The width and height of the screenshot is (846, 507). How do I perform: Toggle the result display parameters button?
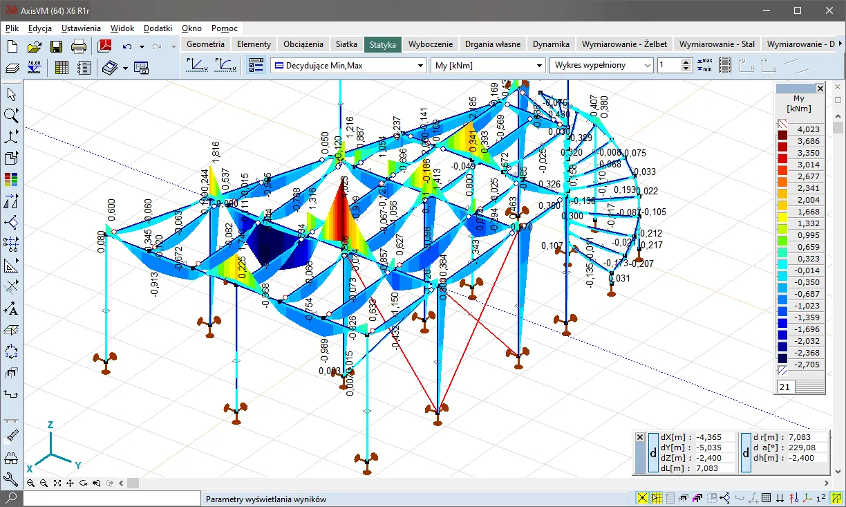click(256, 65)
